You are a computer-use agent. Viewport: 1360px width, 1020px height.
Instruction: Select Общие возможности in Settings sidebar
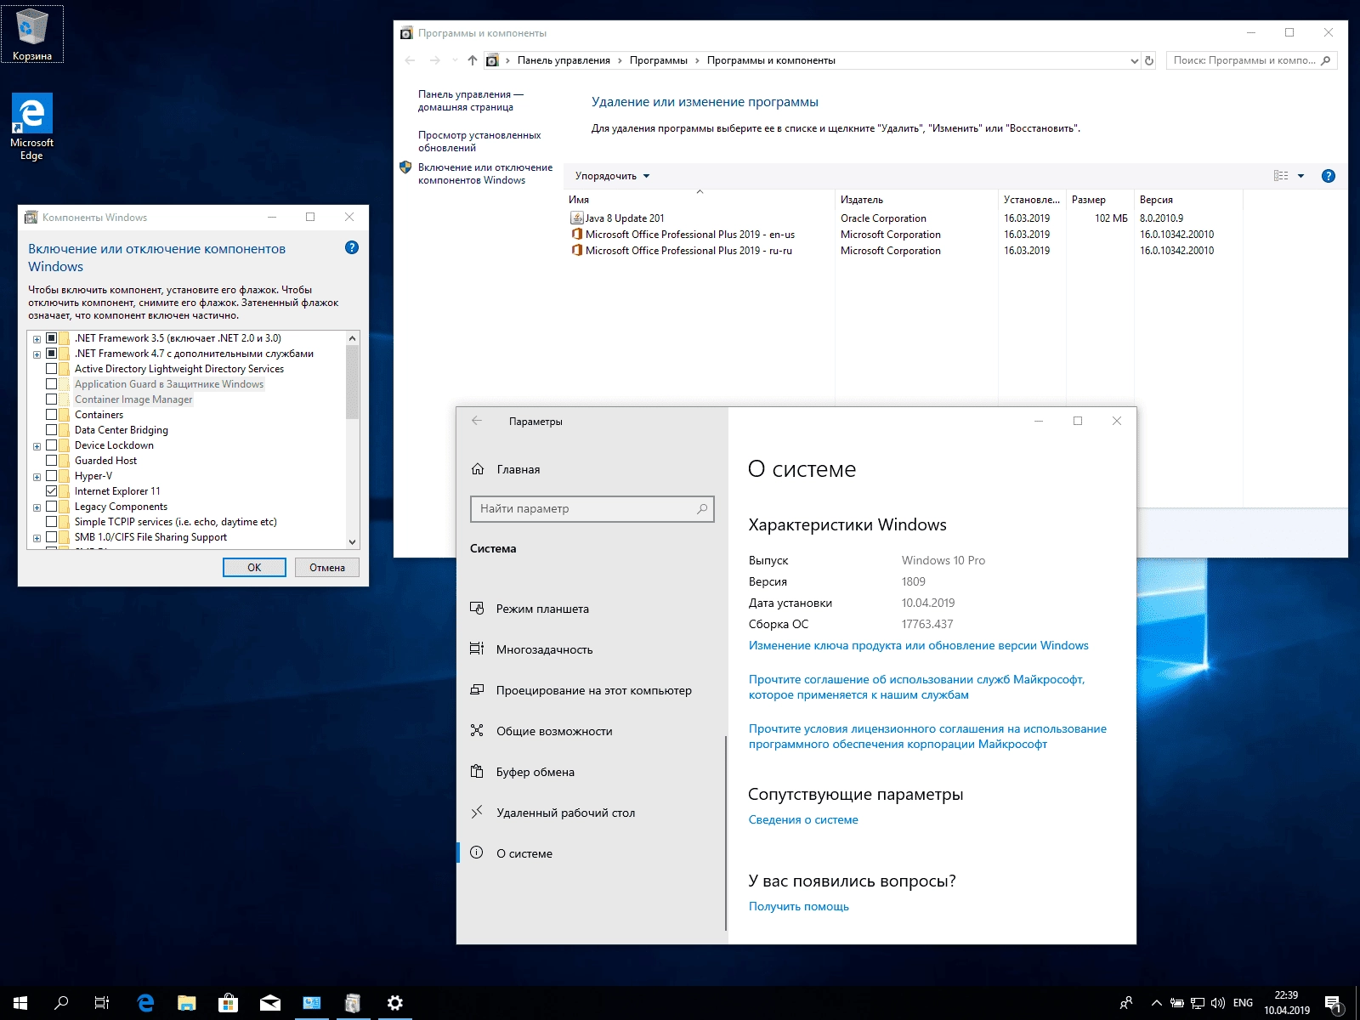click(591, 731)
